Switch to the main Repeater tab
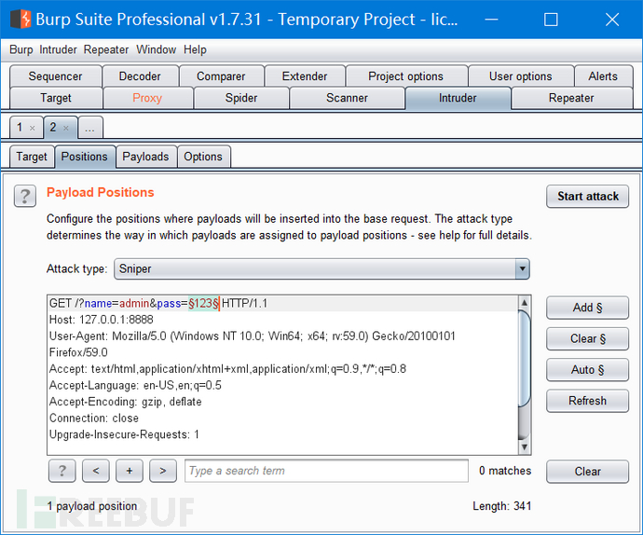 (571, 98)
